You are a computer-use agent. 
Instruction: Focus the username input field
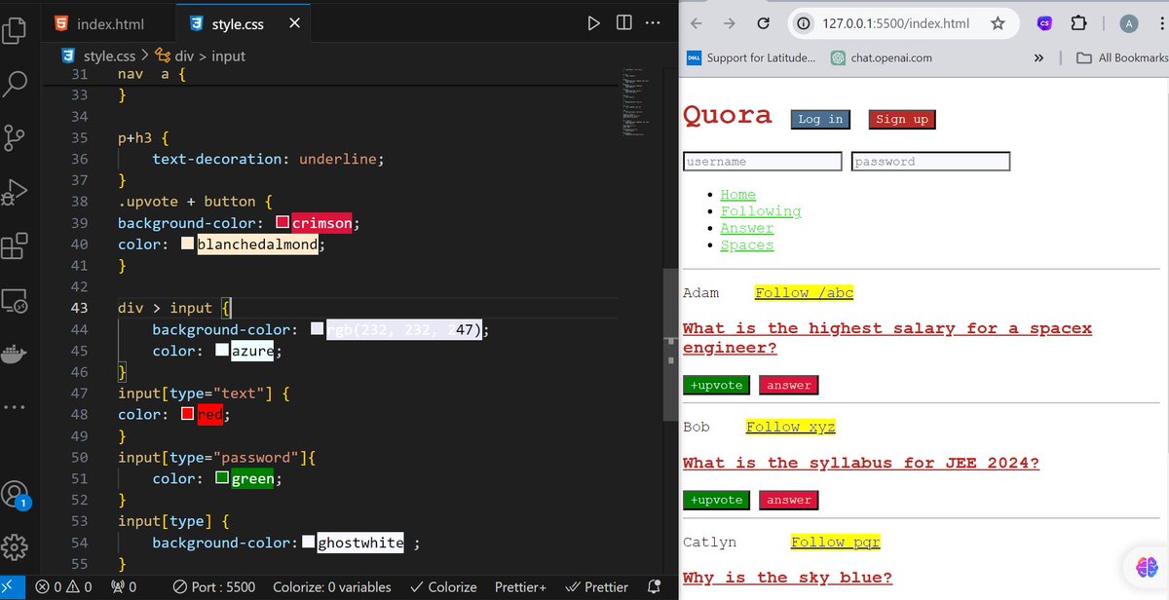[x=762, y=162]
